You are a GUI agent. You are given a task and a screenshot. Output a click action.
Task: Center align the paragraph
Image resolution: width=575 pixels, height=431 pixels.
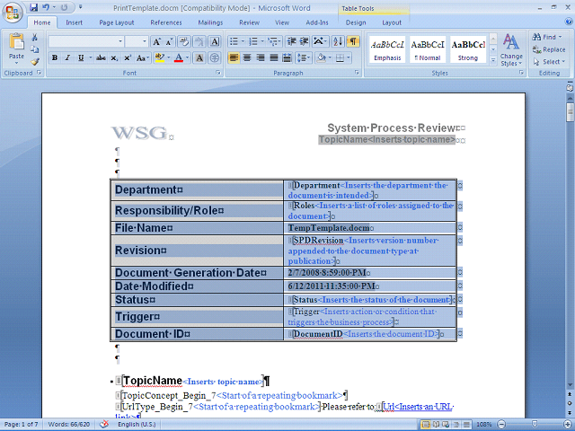tap(247, 57)
